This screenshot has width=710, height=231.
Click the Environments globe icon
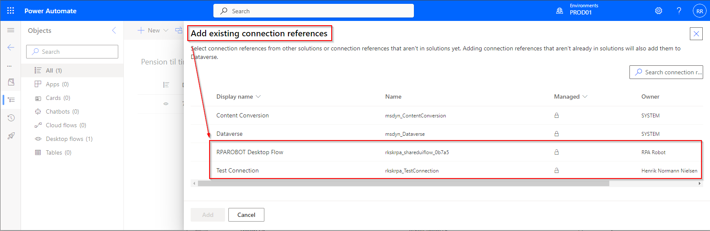[x=560, y=11]
